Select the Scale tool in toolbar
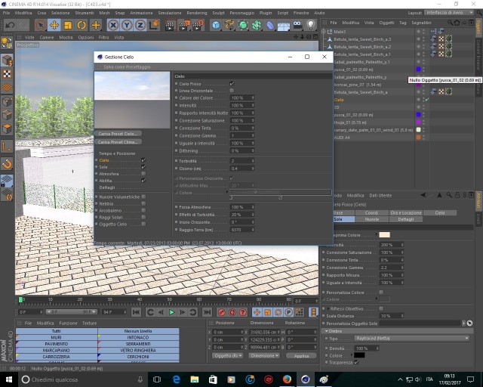483x387 pixels. tap(68, 25)
